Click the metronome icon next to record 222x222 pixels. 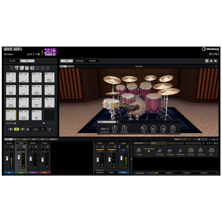click(x=28, y=129)
